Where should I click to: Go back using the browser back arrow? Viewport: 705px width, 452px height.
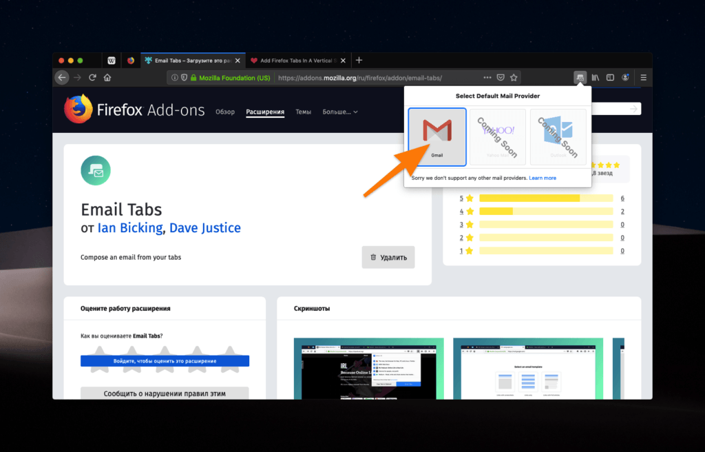point(62,77)
